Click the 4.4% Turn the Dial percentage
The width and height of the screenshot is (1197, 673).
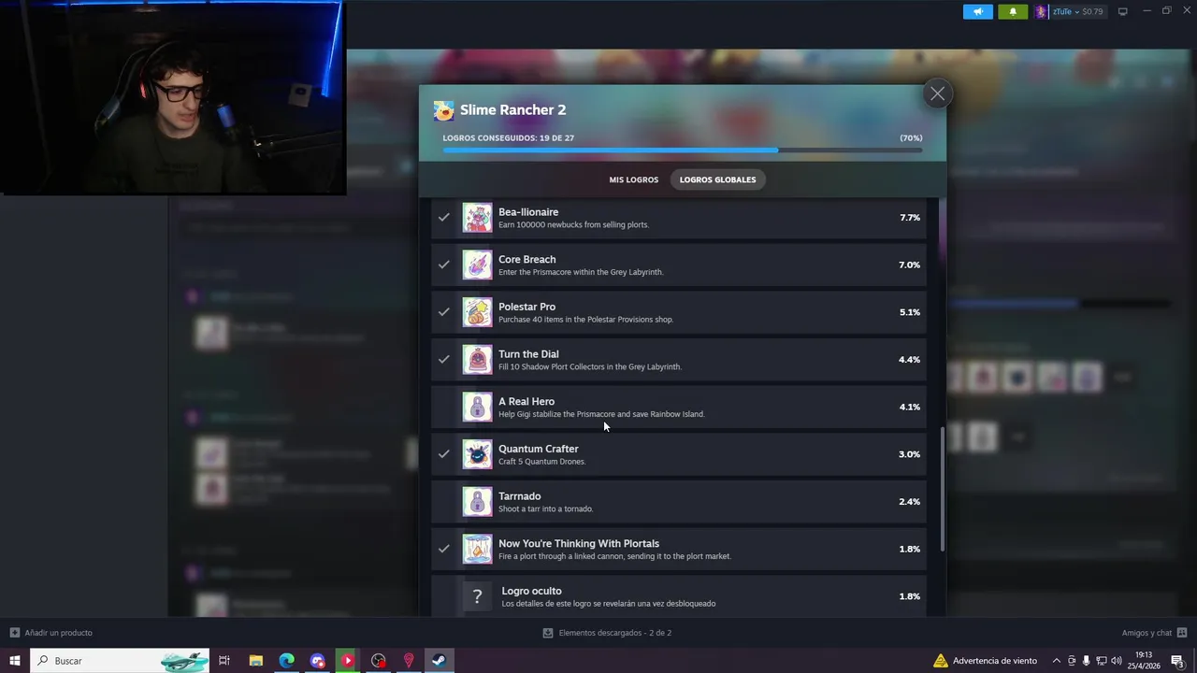click(x=910, y=360)
